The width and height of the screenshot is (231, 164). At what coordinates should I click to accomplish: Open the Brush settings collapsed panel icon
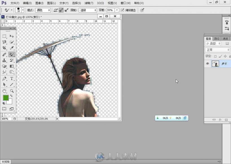point(227,28)
